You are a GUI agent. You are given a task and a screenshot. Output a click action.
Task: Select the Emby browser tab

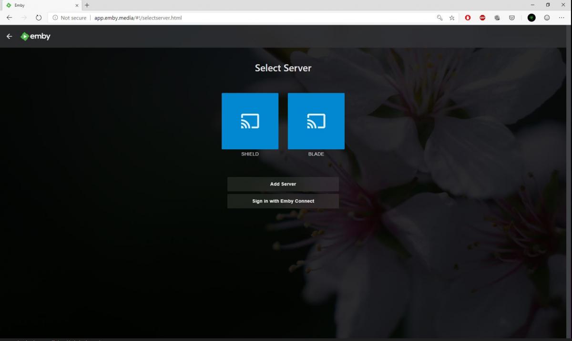(41, 5)
